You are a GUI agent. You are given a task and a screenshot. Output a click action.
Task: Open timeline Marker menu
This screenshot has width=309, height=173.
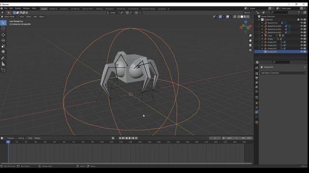(37, 138)
